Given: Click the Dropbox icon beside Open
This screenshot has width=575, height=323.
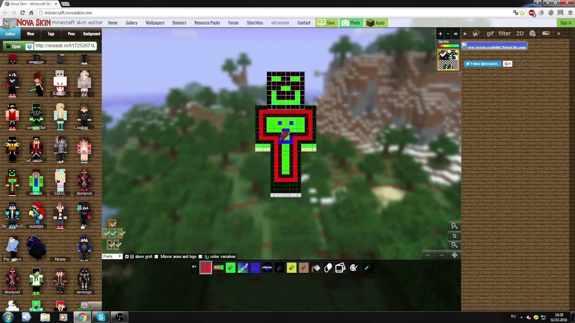Looking at the screenshot, I should click(x=29, y=46).
